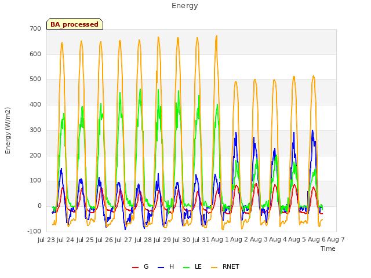Click the Aug 3 x-axis date
371x278 pixels.
coord(259,240)
